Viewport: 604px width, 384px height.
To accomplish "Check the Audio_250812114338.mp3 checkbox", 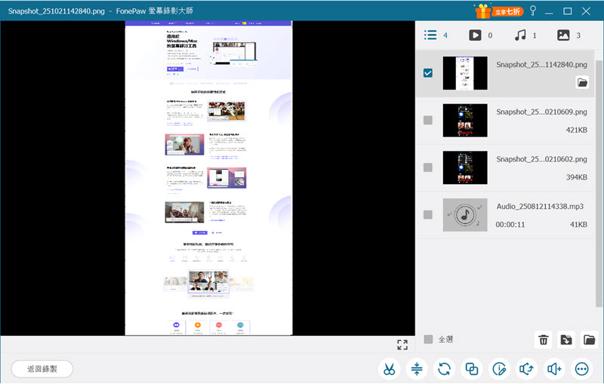I will 428,214.
